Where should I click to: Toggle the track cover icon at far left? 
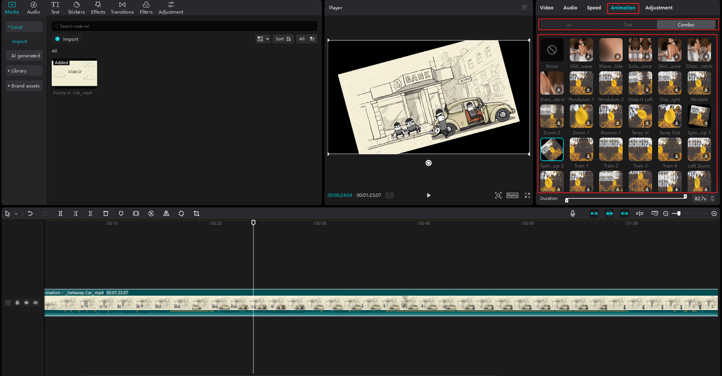8,303
